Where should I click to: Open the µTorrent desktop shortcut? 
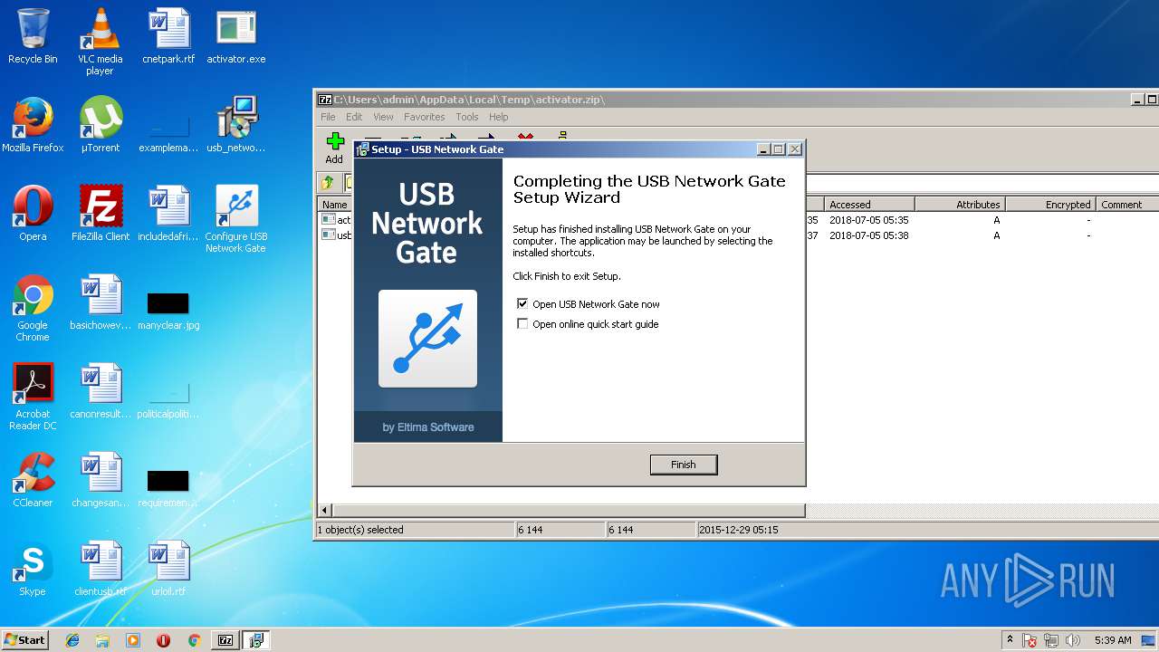coord(101,125)
